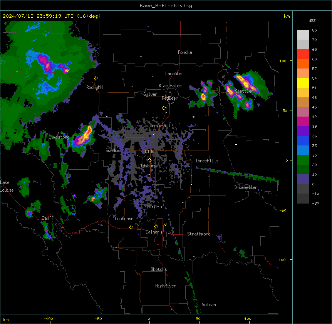Select the Strathmore town label

199,234
